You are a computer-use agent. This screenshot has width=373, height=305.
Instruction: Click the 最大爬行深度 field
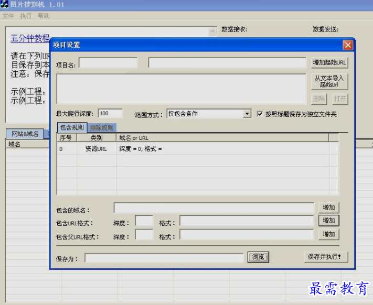tap(110, 114)
